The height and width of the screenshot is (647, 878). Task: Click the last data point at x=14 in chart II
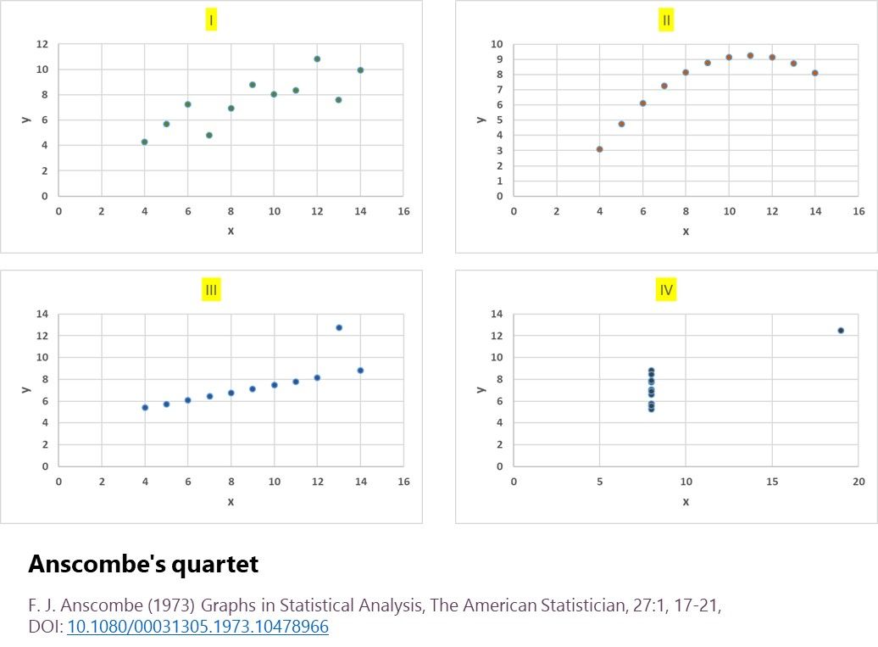click(x=814, y=73)
